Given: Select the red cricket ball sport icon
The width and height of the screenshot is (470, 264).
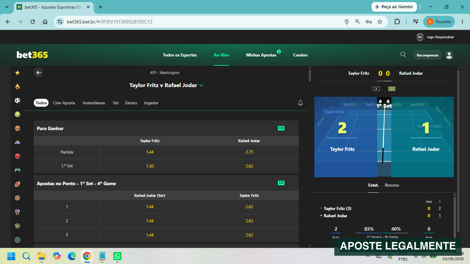Looking at the screenshot, I should 18,156.
